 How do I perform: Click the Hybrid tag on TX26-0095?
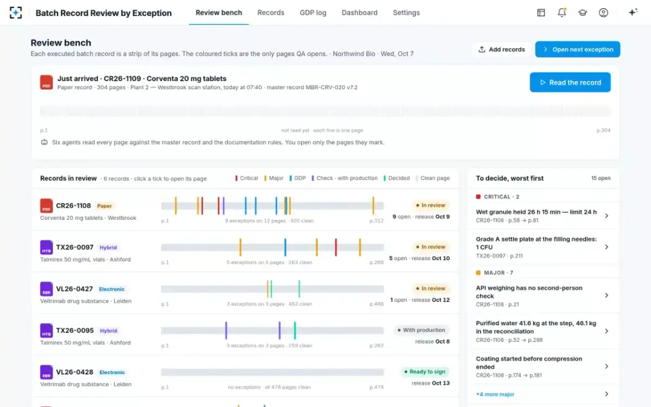coord(108,330)
